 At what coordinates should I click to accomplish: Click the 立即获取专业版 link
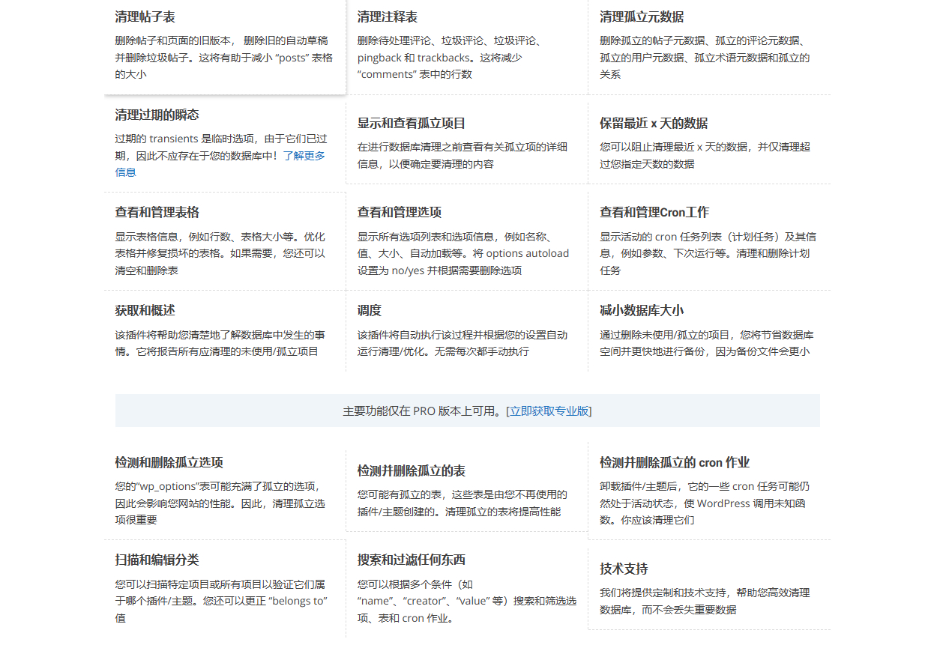click(x=550, y=411)
